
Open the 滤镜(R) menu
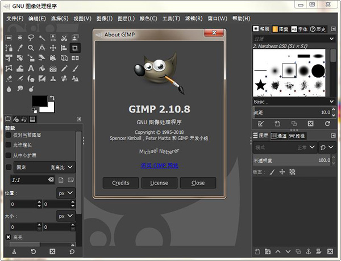click(194, 19)
